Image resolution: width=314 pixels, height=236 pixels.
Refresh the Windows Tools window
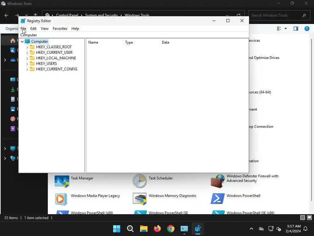238,15
